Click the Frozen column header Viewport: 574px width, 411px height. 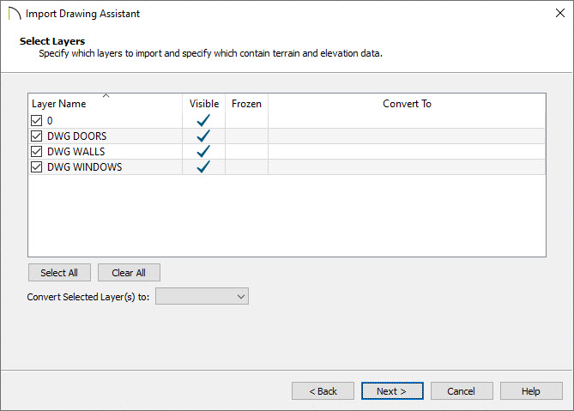(247, 104)
